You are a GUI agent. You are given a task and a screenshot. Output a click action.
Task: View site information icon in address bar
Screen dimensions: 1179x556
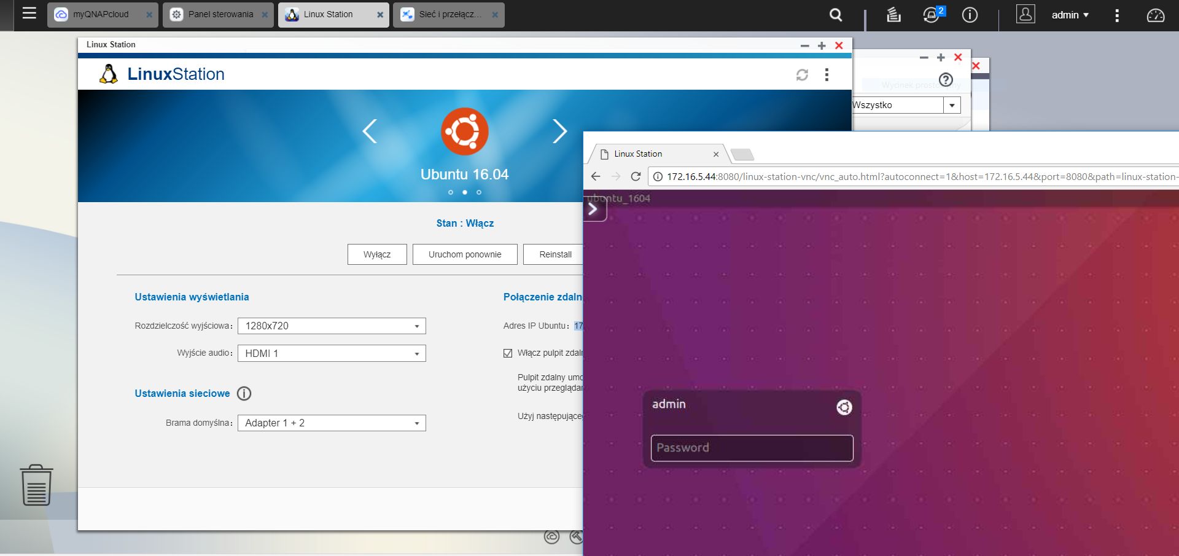click(x=658, y=177)
